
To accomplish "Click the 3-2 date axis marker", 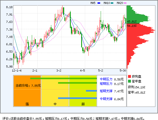I will pos(59,71).
